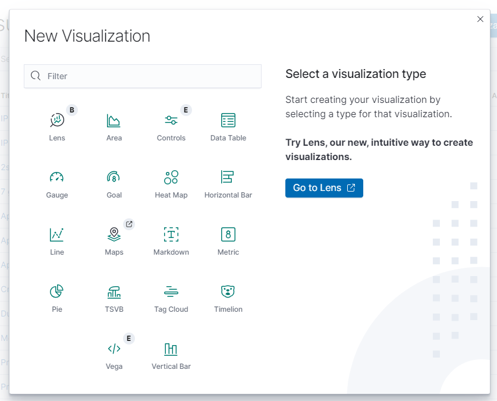
Task: Select the Lens visualization icon
Action: pos(57,121)
